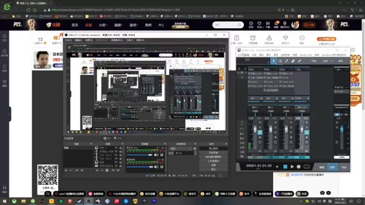The width and height of the screenshot is (365, 205).
Task: Switch to the 混音 tab in Studio One
Action: click(333, 167)
